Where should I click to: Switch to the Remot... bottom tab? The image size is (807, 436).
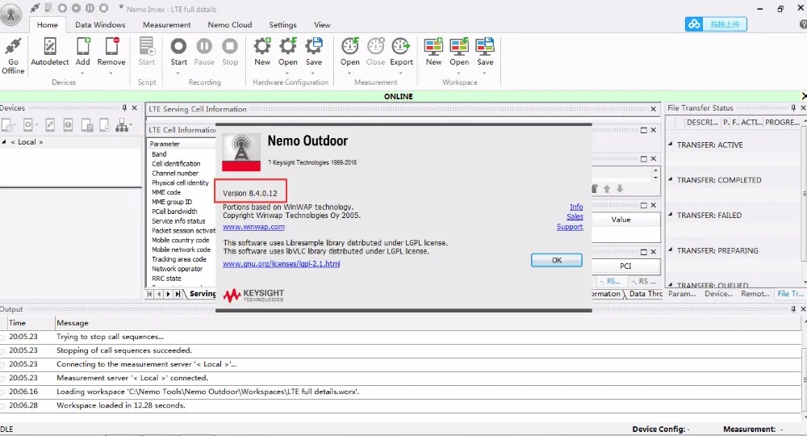[x=755, y=293]
